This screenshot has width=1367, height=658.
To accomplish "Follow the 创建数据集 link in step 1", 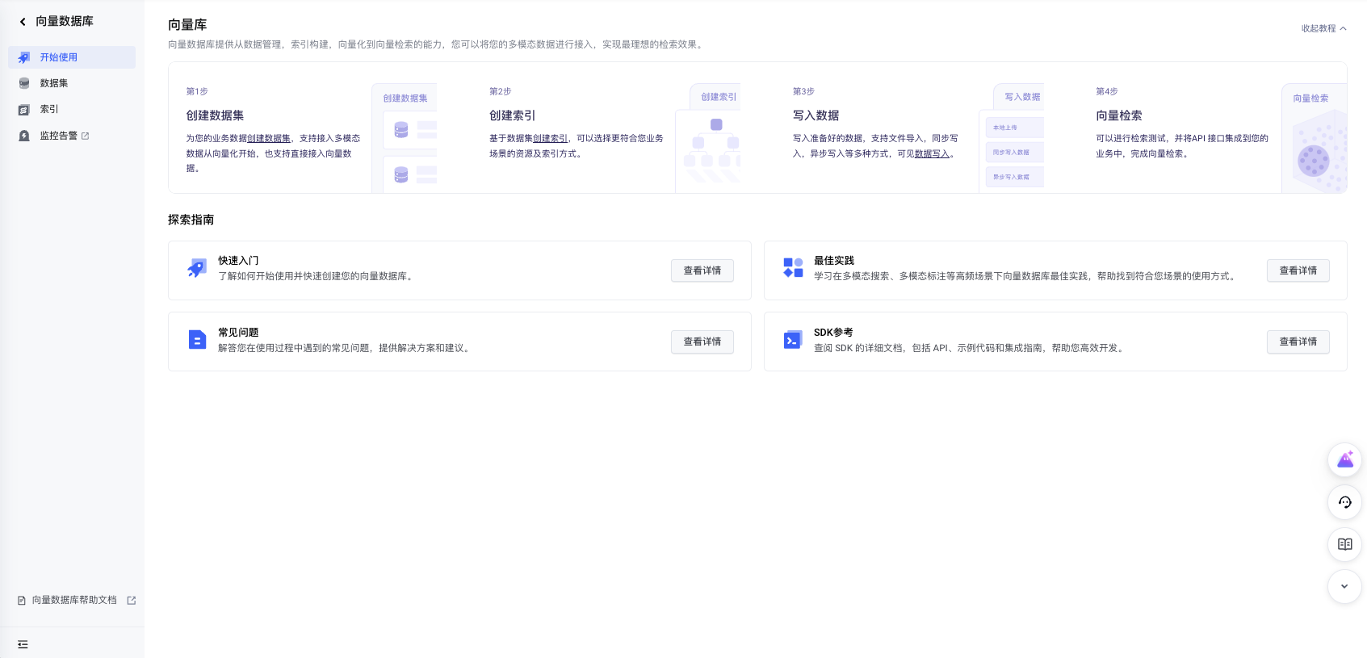I will tap(269, 139).
